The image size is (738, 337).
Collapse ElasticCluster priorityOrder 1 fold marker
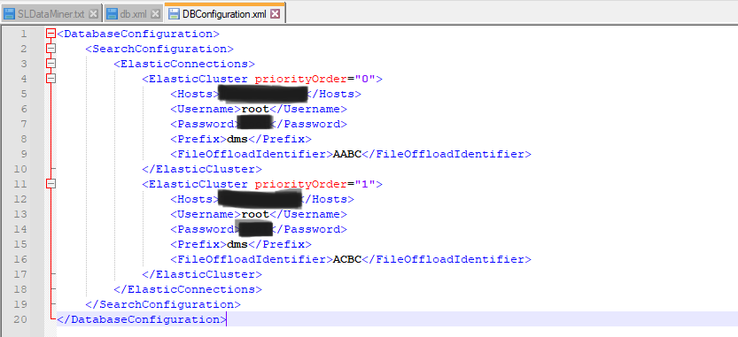pyautogui.click(x=50, y=184)
